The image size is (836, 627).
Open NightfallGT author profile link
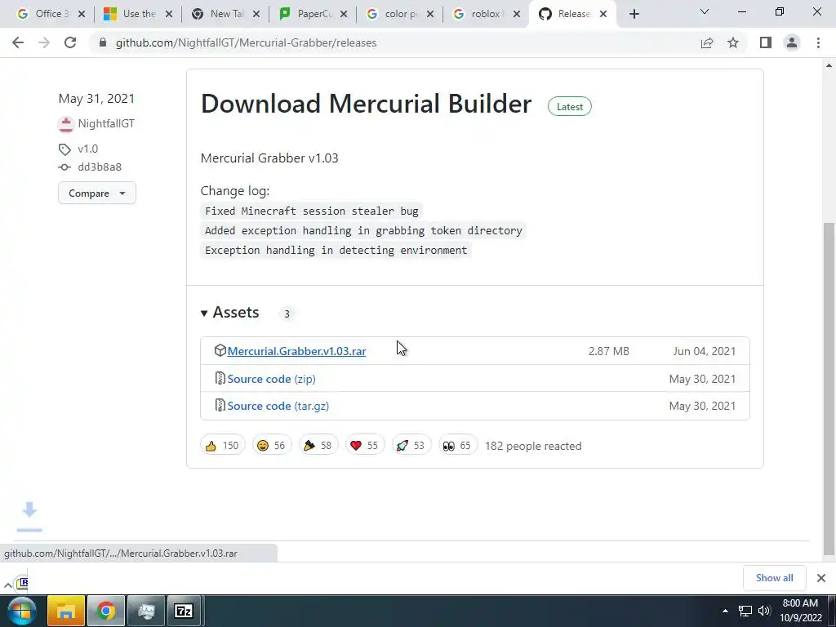point(106,124)
